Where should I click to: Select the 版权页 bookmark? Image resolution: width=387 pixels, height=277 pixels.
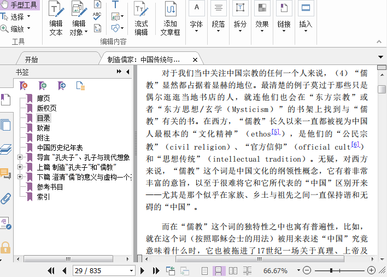coord(47,108)
